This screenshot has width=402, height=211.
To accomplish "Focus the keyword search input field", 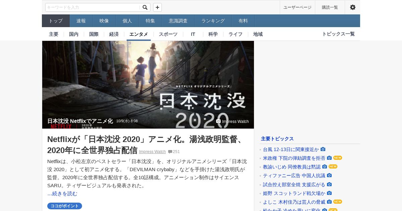I will coord(93,7).
